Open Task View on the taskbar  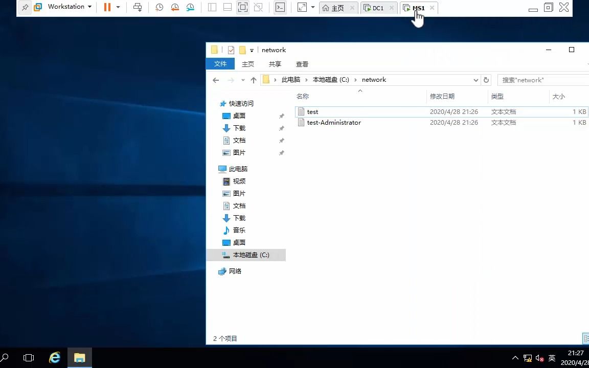pos(29,357)
